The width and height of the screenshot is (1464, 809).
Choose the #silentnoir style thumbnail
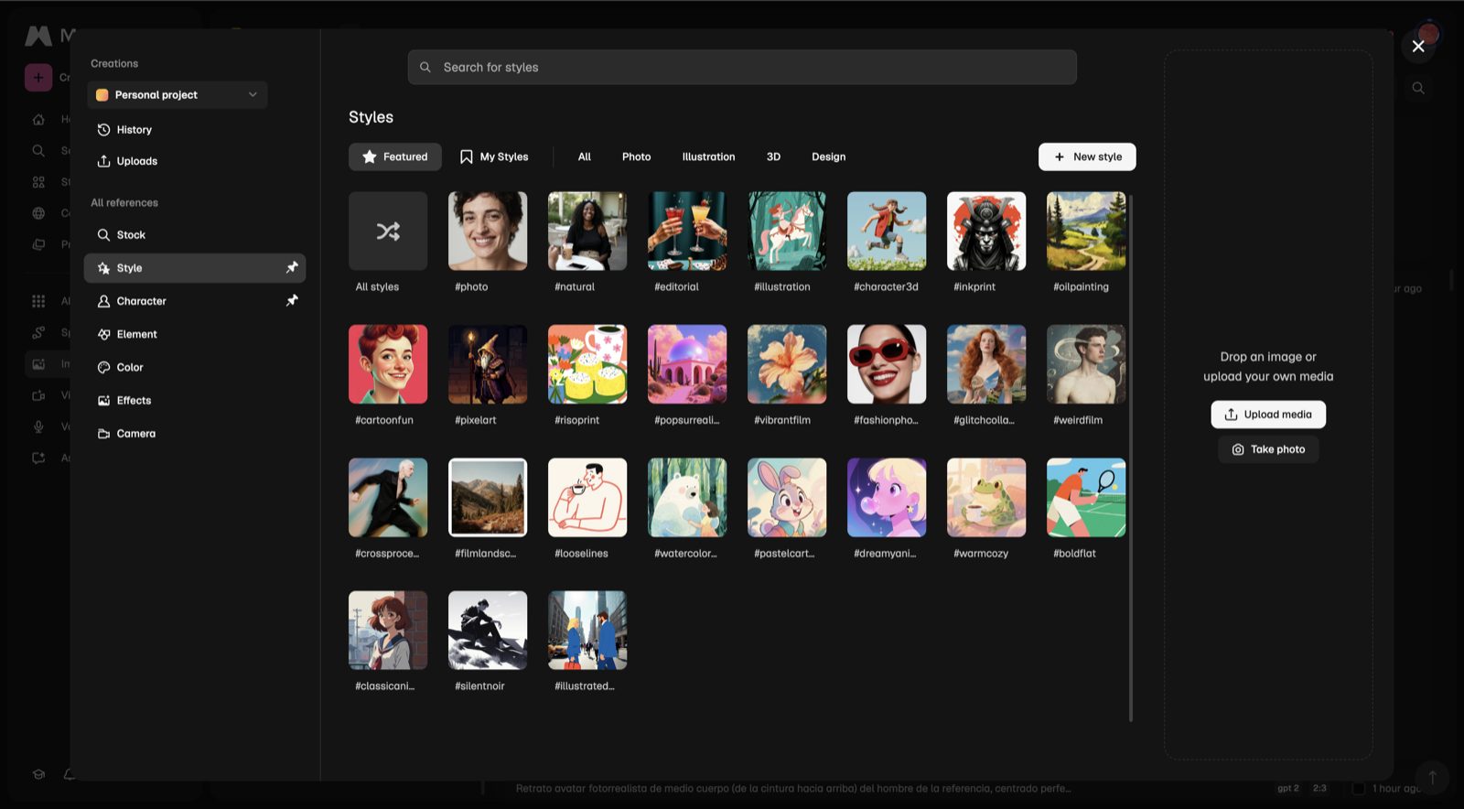488,630
